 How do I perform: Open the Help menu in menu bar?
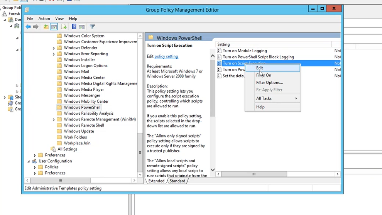tap(73, 19)
